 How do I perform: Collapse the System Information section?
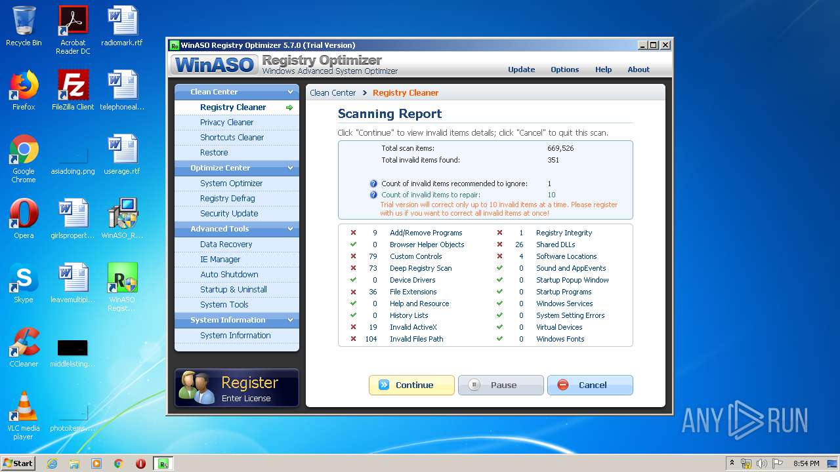click(x=290, y=320)
